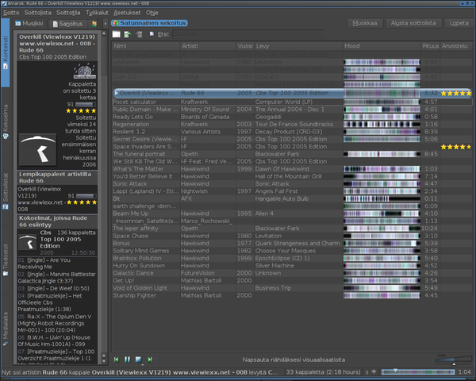Viewport: 476px width, 381px height.
Task: Toggle repeat mode arrow in the status bar
Action: tap(374, 371)
